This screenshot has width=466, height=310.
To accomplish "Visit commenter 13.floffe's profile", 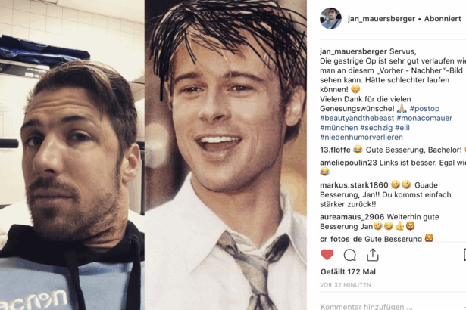I will pos(335,150).
